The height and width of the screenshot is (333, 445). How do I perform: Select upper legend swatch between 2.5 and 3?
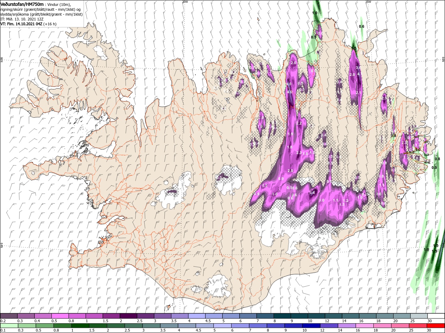pyautogui.click(x=145, y=316)
